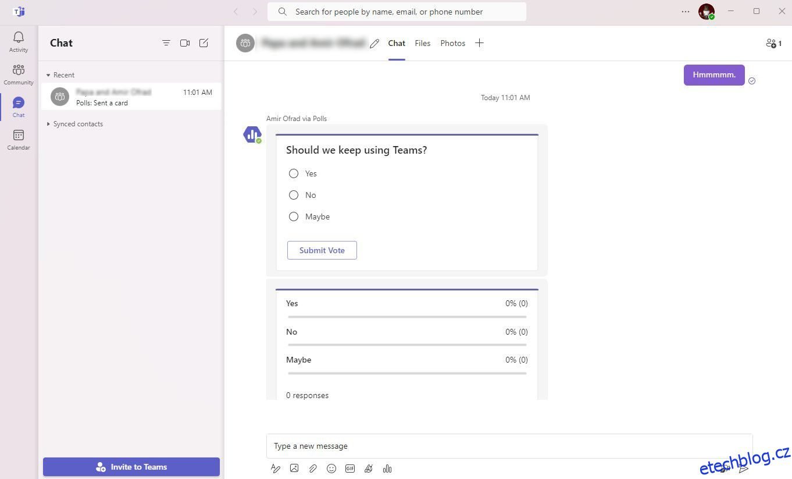Screen dimensions: 792x479
Task: Click the sent status checkmark icon
Action: pos(752,81)
